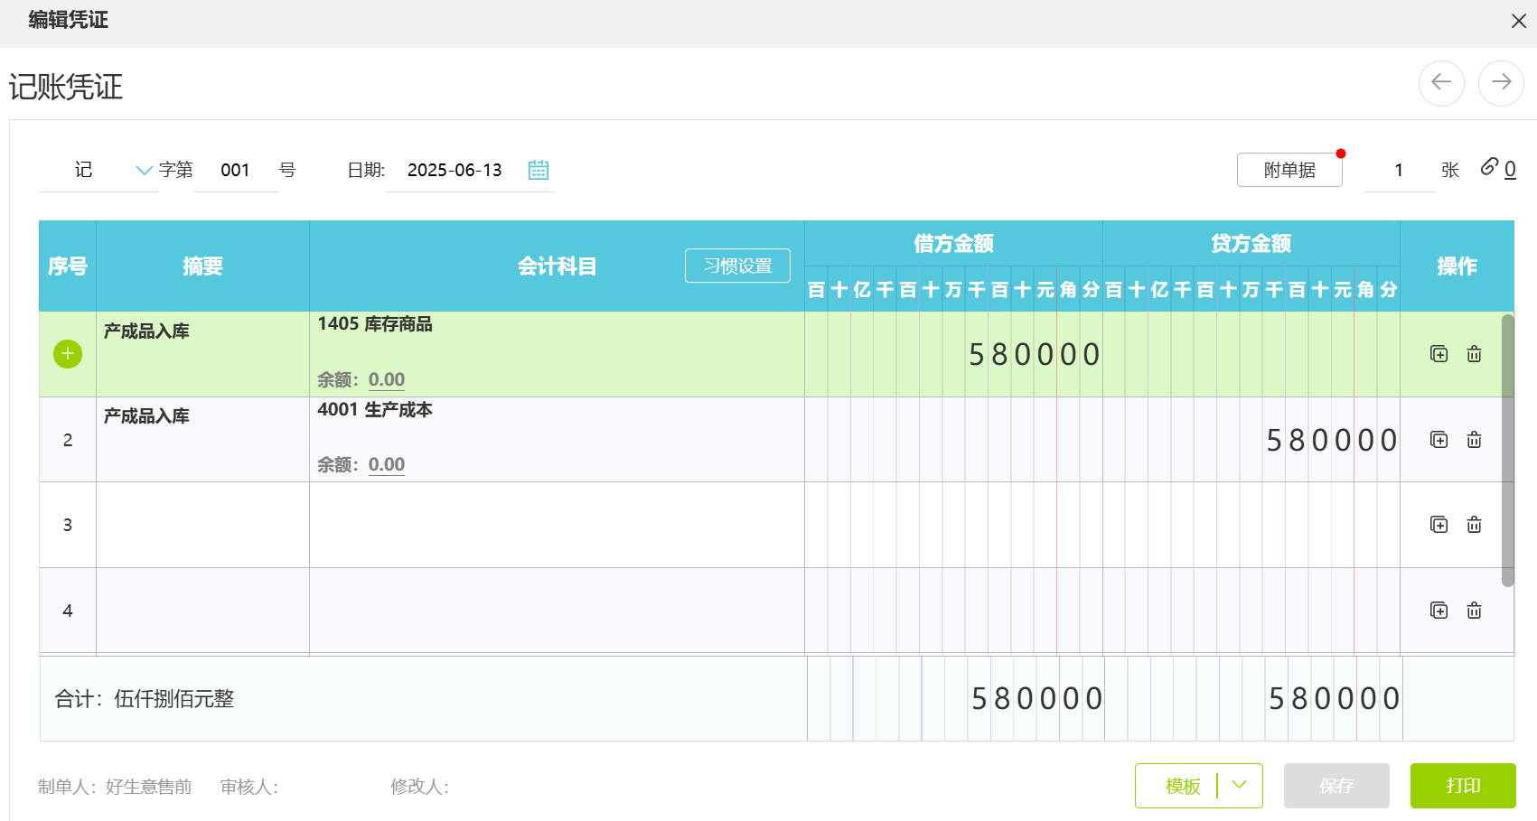Go to next voucher with right arrow icon
The width and height of the screenshot is (1537, 821).
click(x=1501, y=82)
